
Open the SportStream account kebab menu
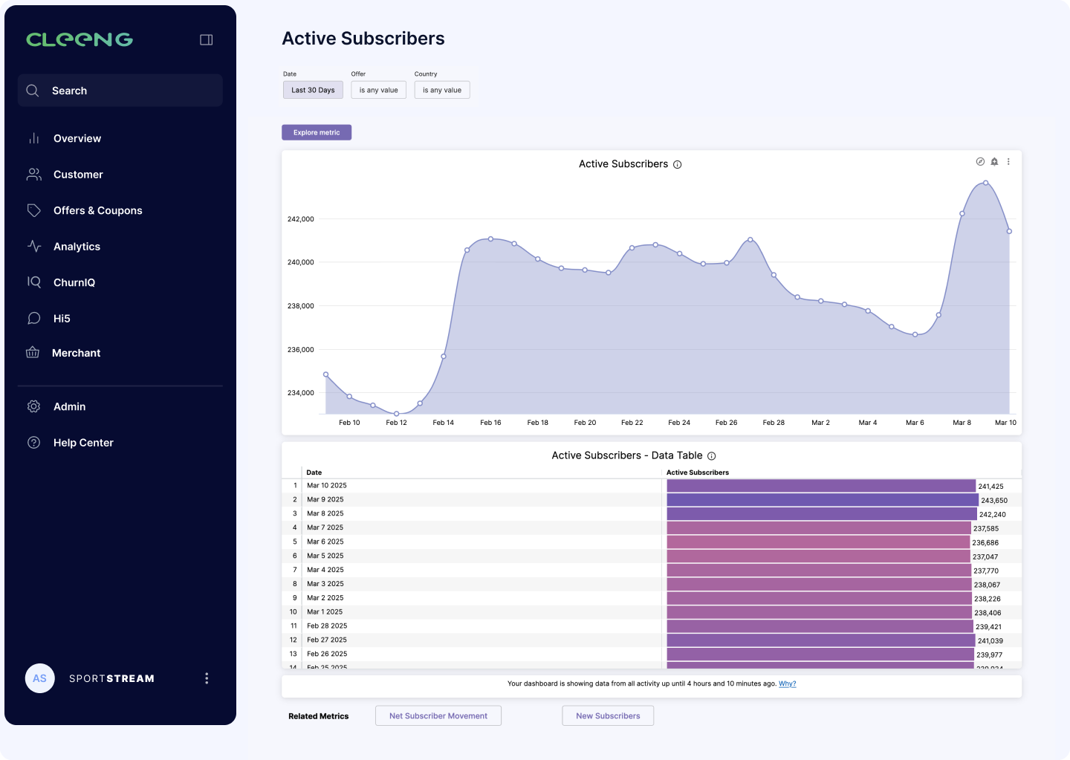(207, 678)
